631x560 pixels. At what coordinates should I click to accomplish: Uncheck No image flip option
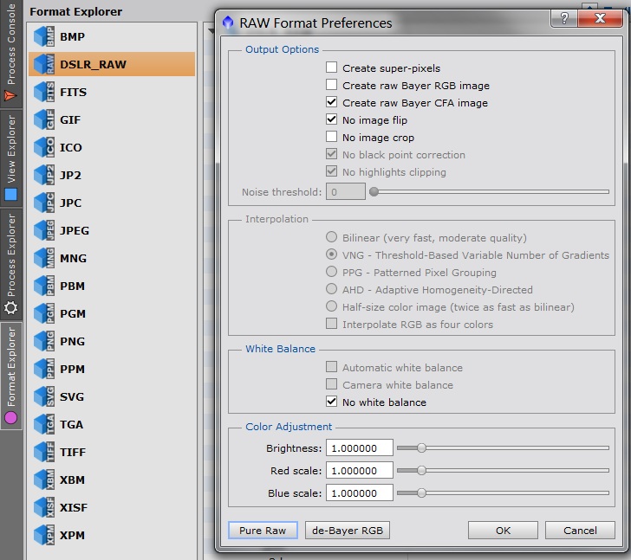point(331,119)
